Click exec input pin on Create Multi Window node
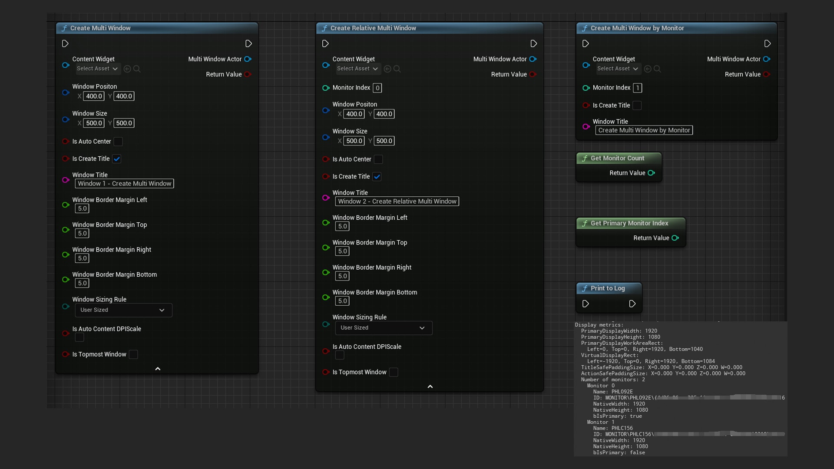The width and height of the screenshot is (834, 469). [x=65, y=43]
